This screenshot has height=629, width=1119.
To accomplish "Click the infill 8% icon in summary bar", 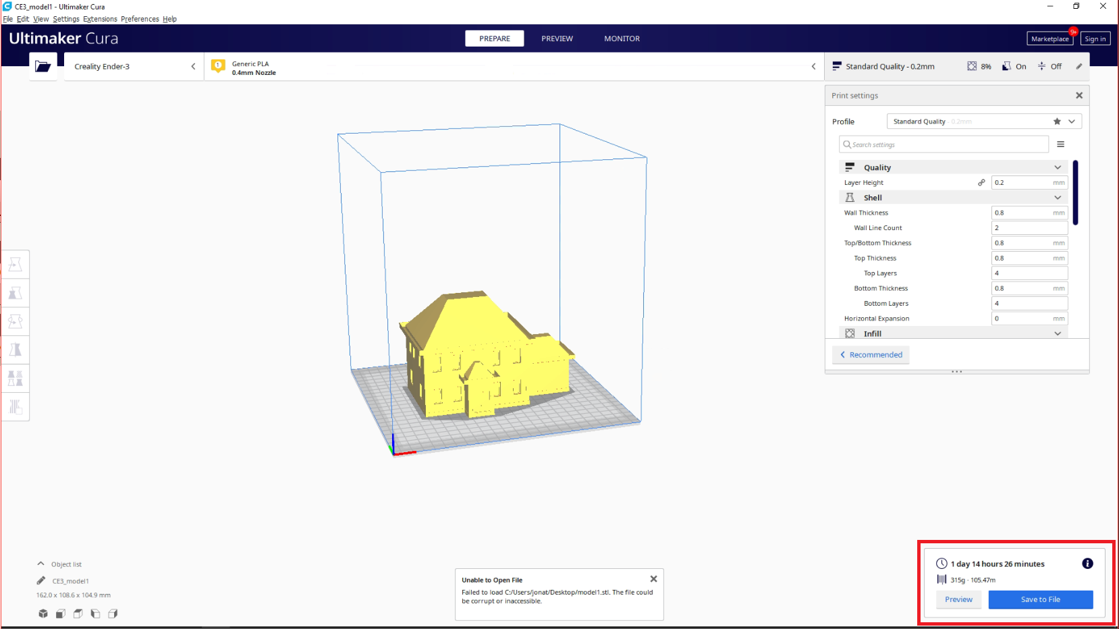I will point(972,66).
